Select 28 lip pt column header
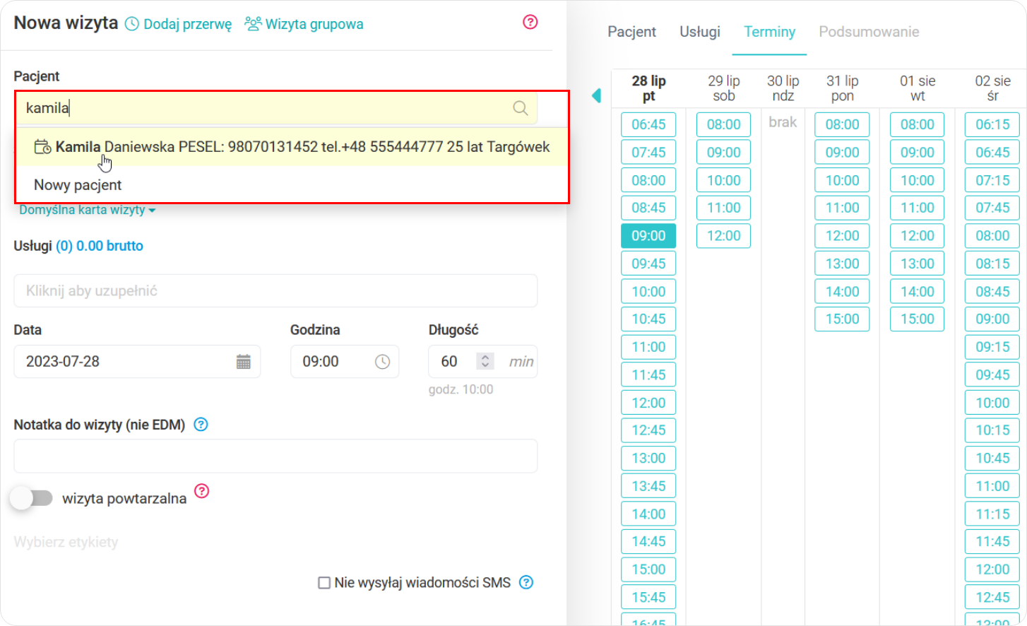The image size is (1027, 626). pos(648,88)
